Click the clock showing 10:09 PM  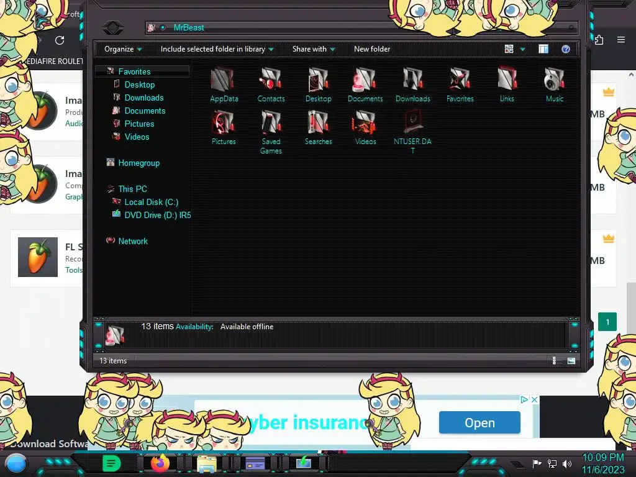pyautogui.click(x=603, y=458)
